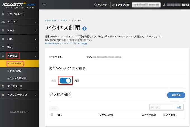Screen dimensions: 190x127
Task: Open the アクセス sidebar menu label
Action: (12, 56)
